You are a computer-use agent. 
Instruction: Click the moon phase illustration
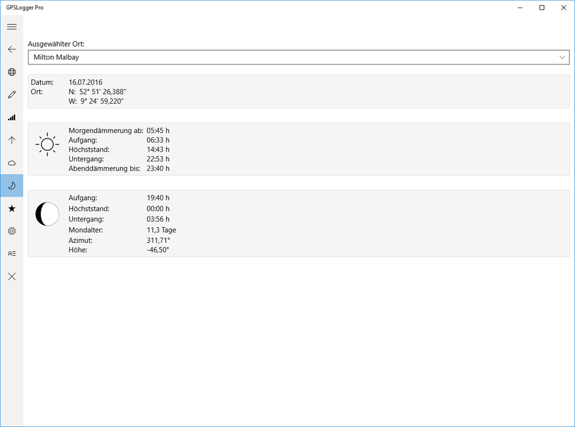47,214
